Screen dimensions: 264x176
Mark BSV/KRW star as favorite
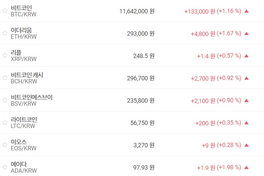[5, 100]
